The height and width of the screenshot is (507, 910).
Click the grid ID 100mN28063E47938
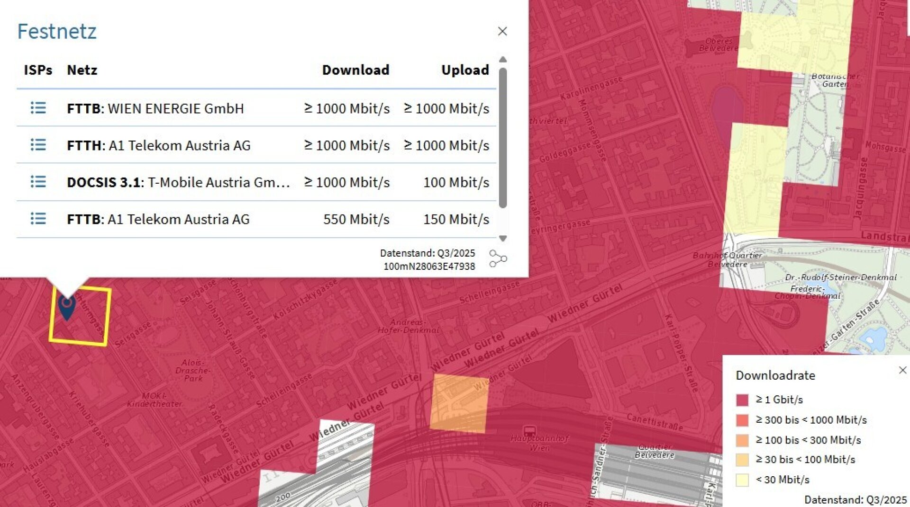(x=429, y=267)
